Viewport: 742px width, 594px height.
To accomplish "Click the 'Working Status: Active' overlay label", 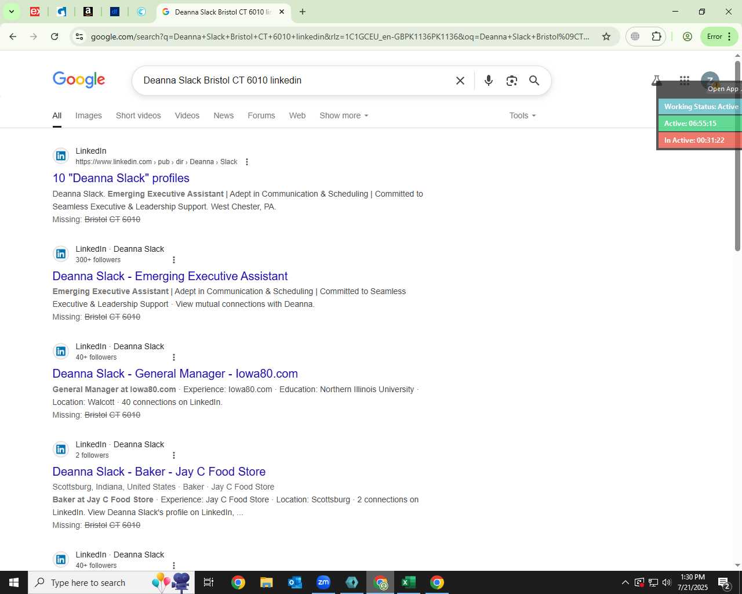I will (x=701, y=107).
